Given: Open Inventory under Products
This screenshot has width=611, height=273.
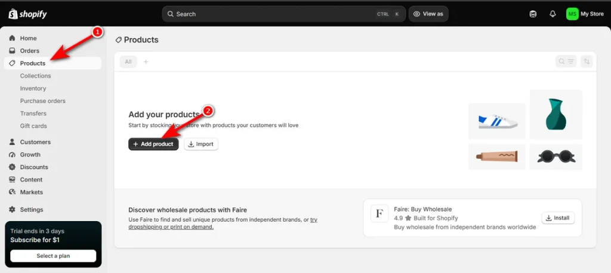Looking at the screenshot, I should (33, 88).
